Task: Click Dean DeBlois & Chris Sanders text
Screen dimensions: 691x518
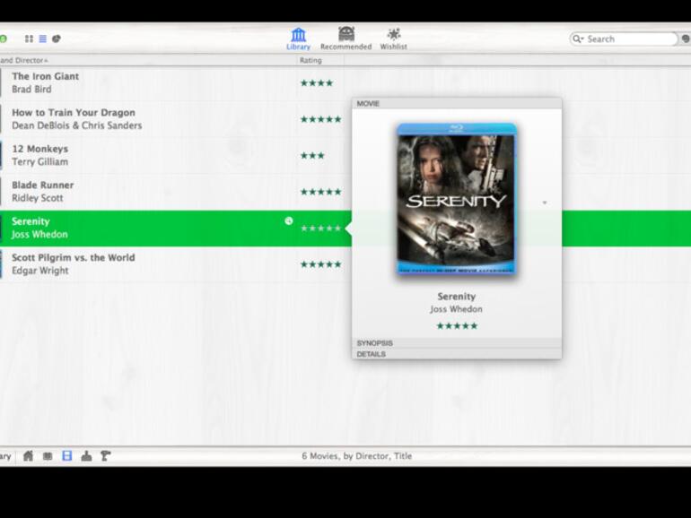Action: (x=77, y=125)
